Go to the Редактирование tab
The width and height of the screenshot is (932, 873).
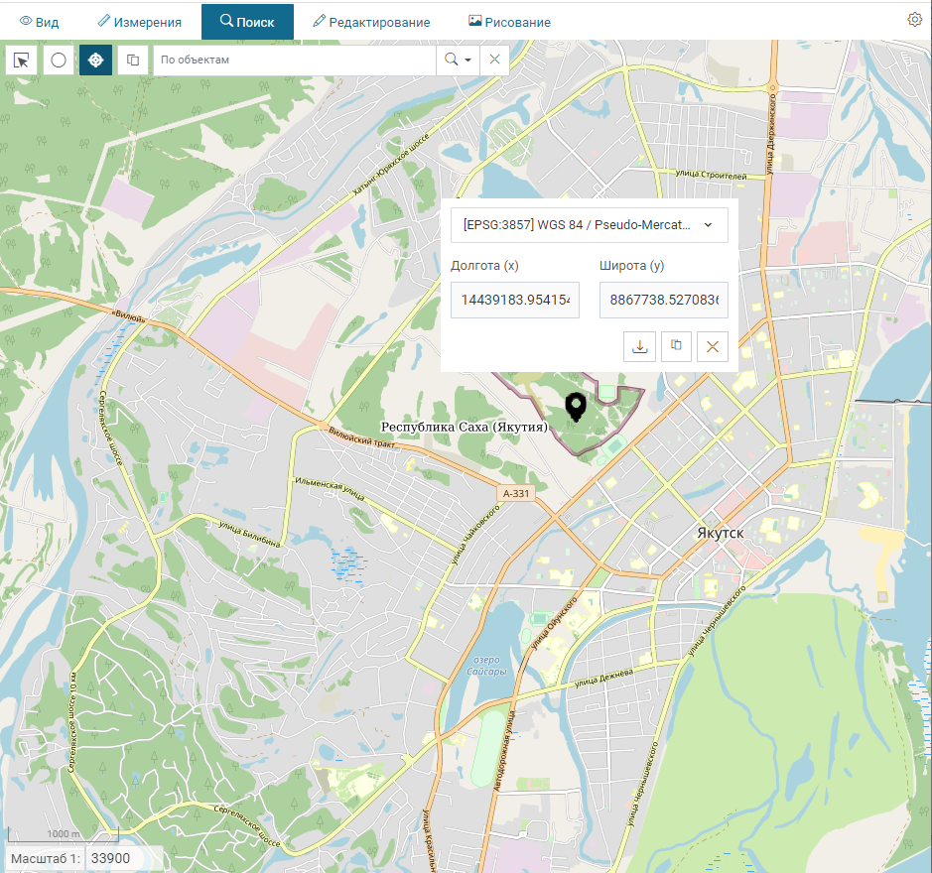tap(371, 22)
